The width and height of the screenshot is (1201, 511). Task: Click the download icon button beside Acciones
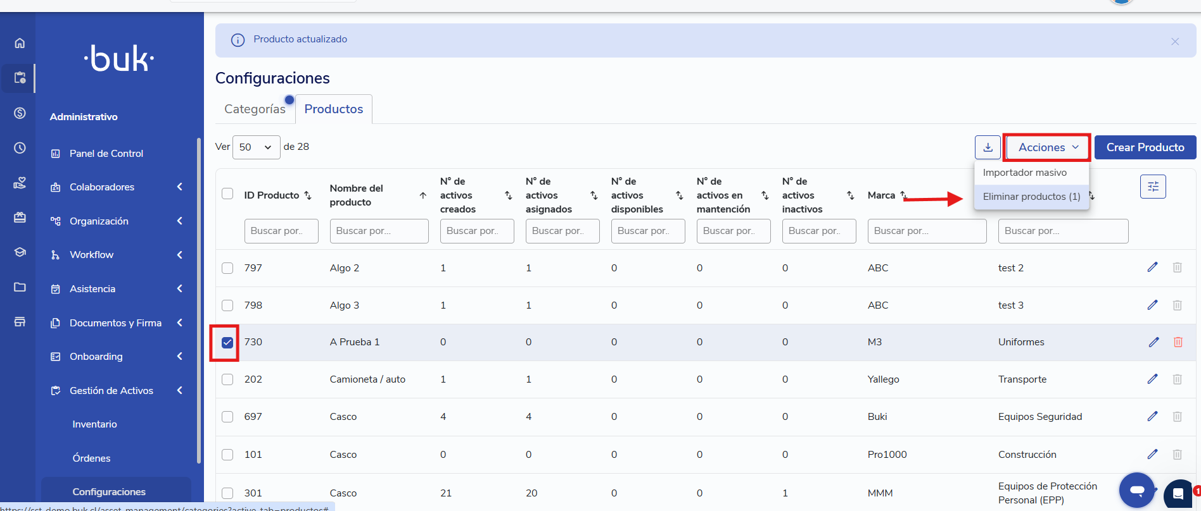click(x=988, y=147)
